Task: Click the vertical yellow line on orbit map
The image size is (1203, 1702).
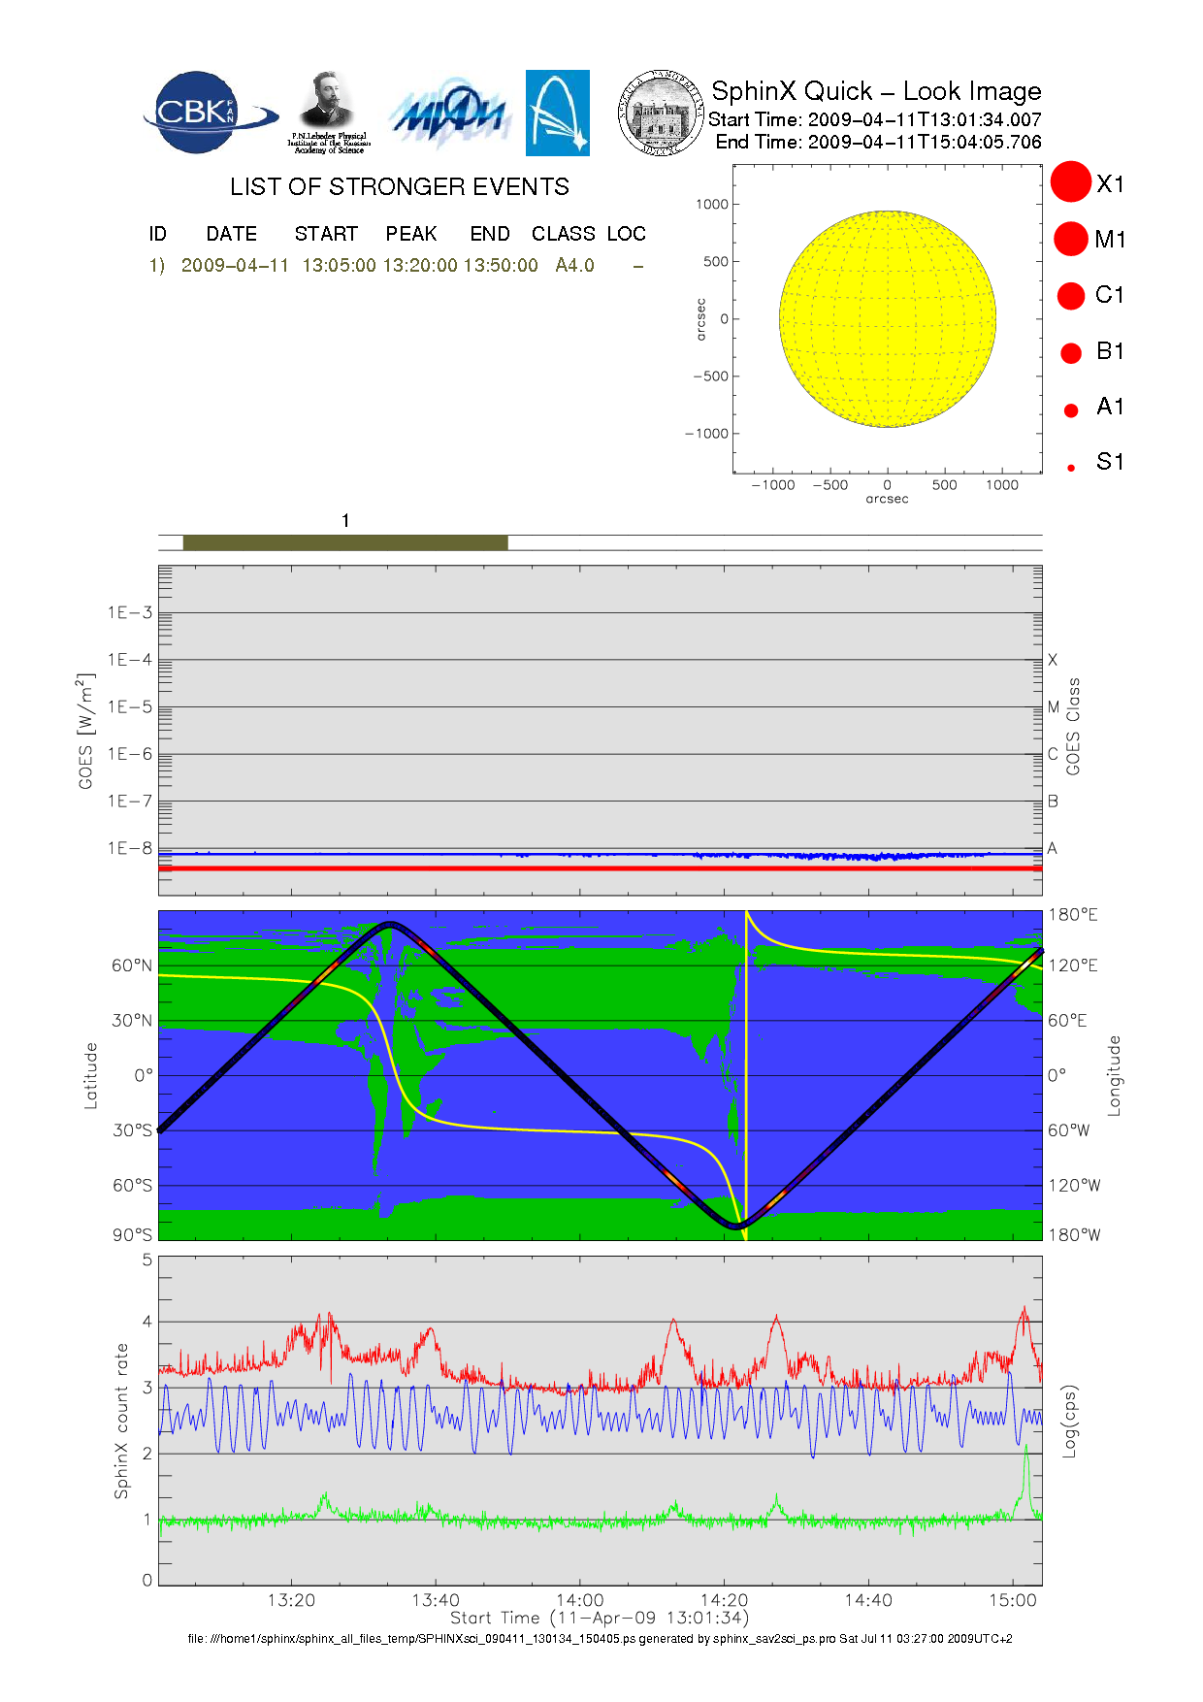Action: 745,1067
